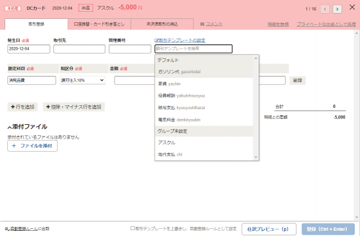Select ガソリン代 template from list
360x236 pixels.
coord(204,72)
